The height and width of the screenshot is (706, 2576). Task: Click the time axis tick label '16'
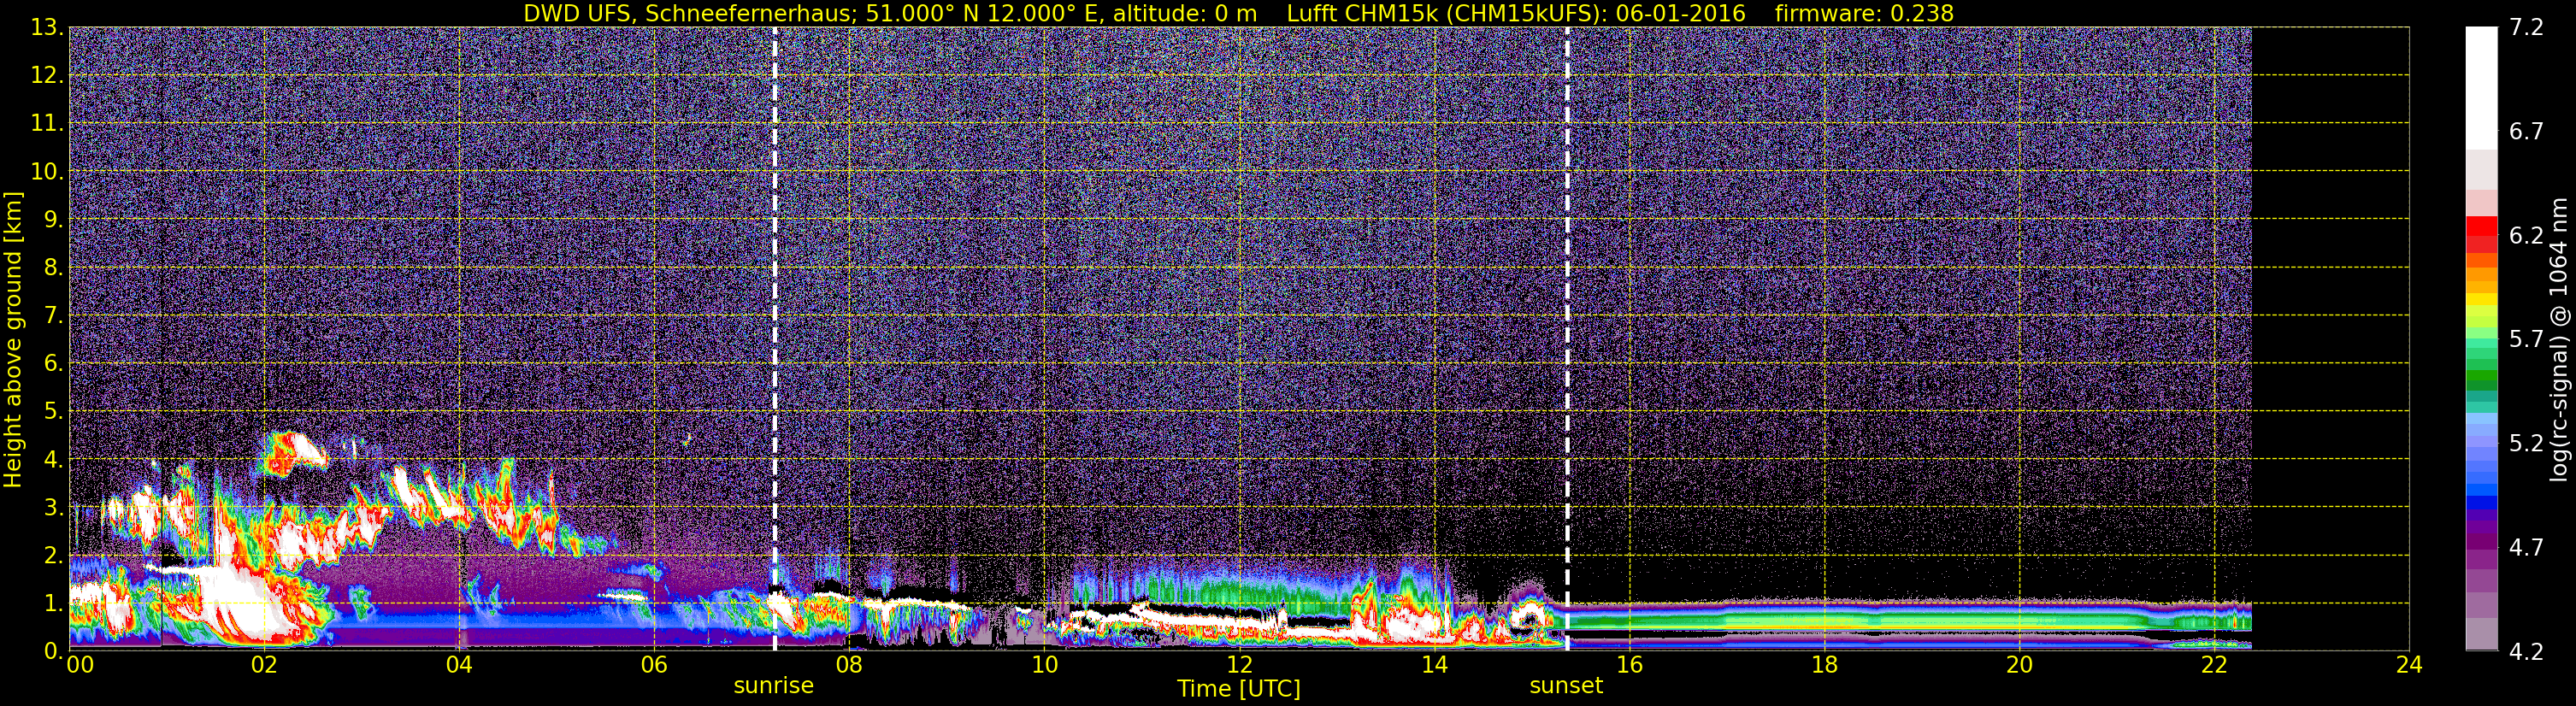coord(1629,665)
